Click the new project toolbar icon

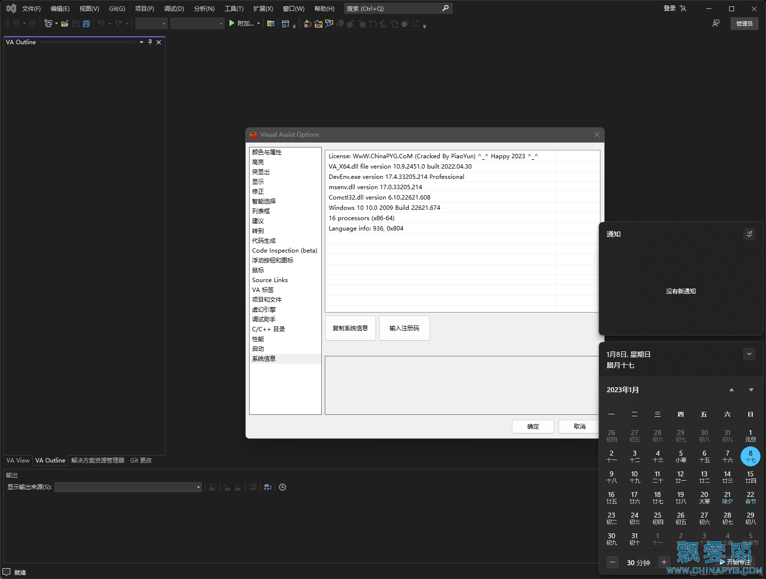pos(48,23)
